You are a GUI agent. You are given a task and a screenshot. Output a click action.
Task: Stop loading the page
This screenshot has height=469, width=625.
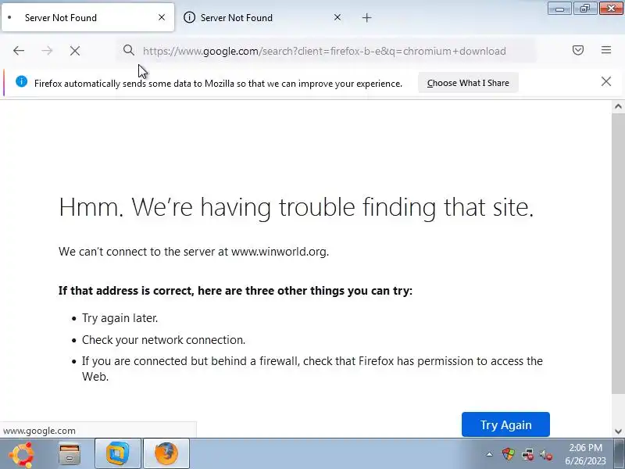tap(75, 51)
